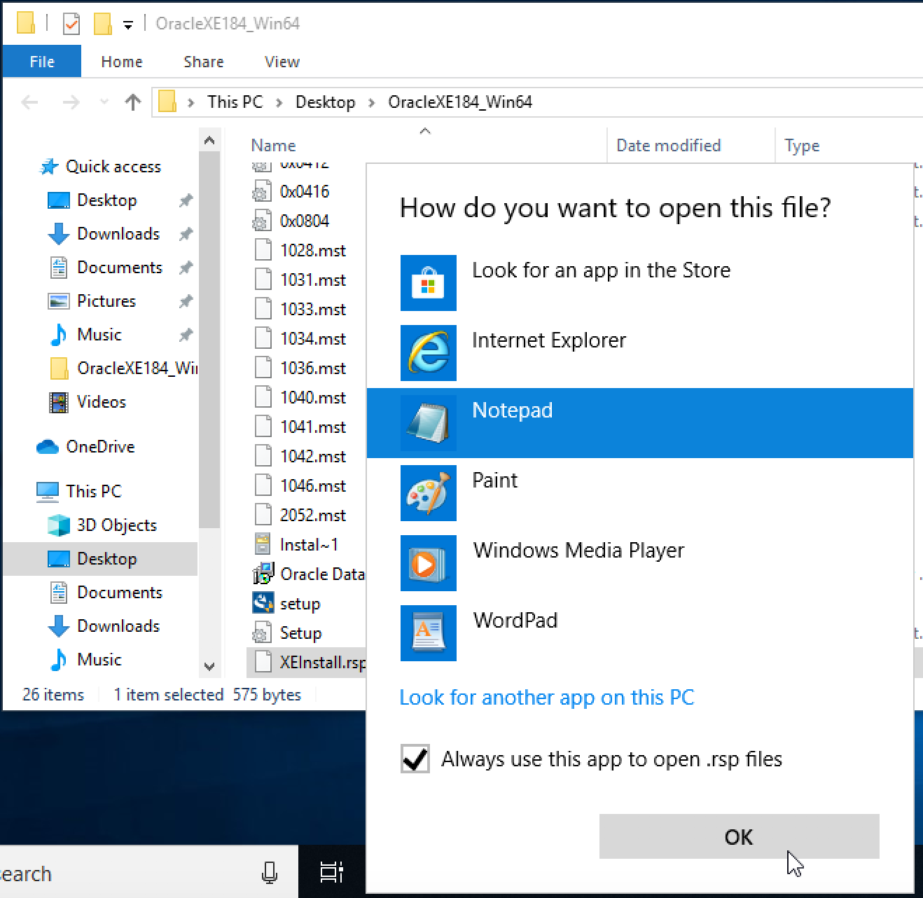Open the Quick Access Toolbar dropdown arrow

[128, 25]
